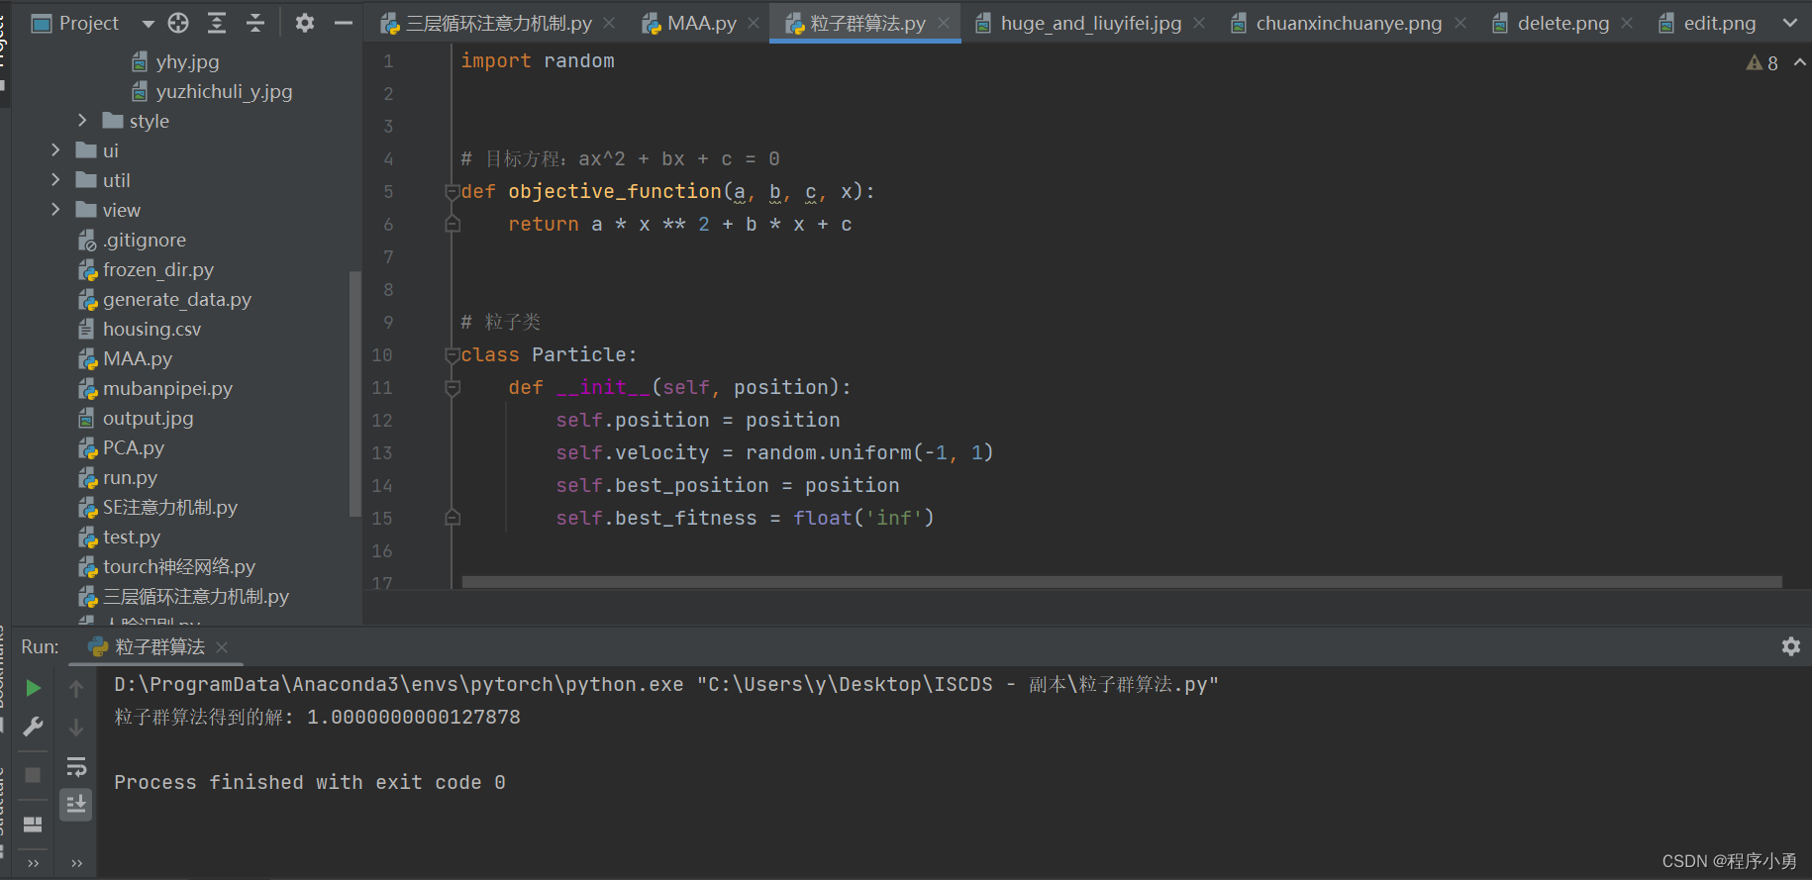
Task: Select tourch神经网络.py file
Action: [166, 566]
